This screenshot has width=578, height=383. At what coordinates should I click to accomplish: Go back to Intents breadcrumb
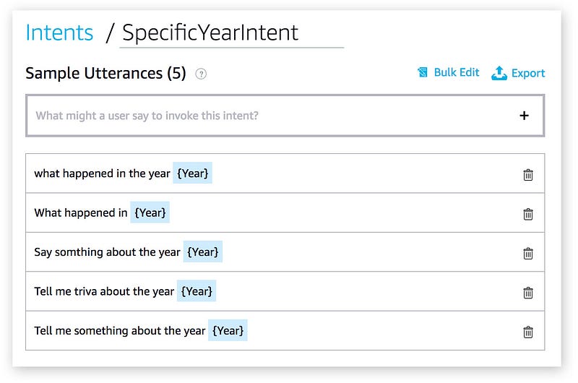59,33
